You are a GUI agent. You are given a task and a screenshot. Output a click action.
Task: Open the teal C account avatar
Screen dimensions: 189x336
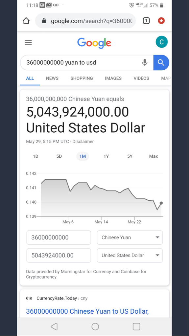pyautogui.click(x=161, y=42)
